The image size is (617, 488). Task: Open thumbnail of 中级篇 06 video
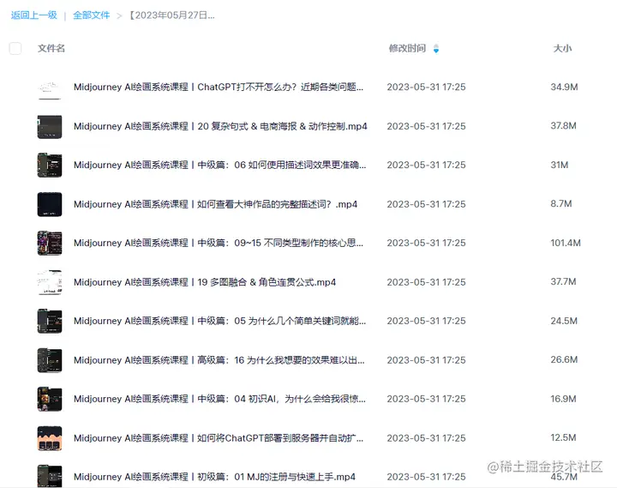point(50,165)
